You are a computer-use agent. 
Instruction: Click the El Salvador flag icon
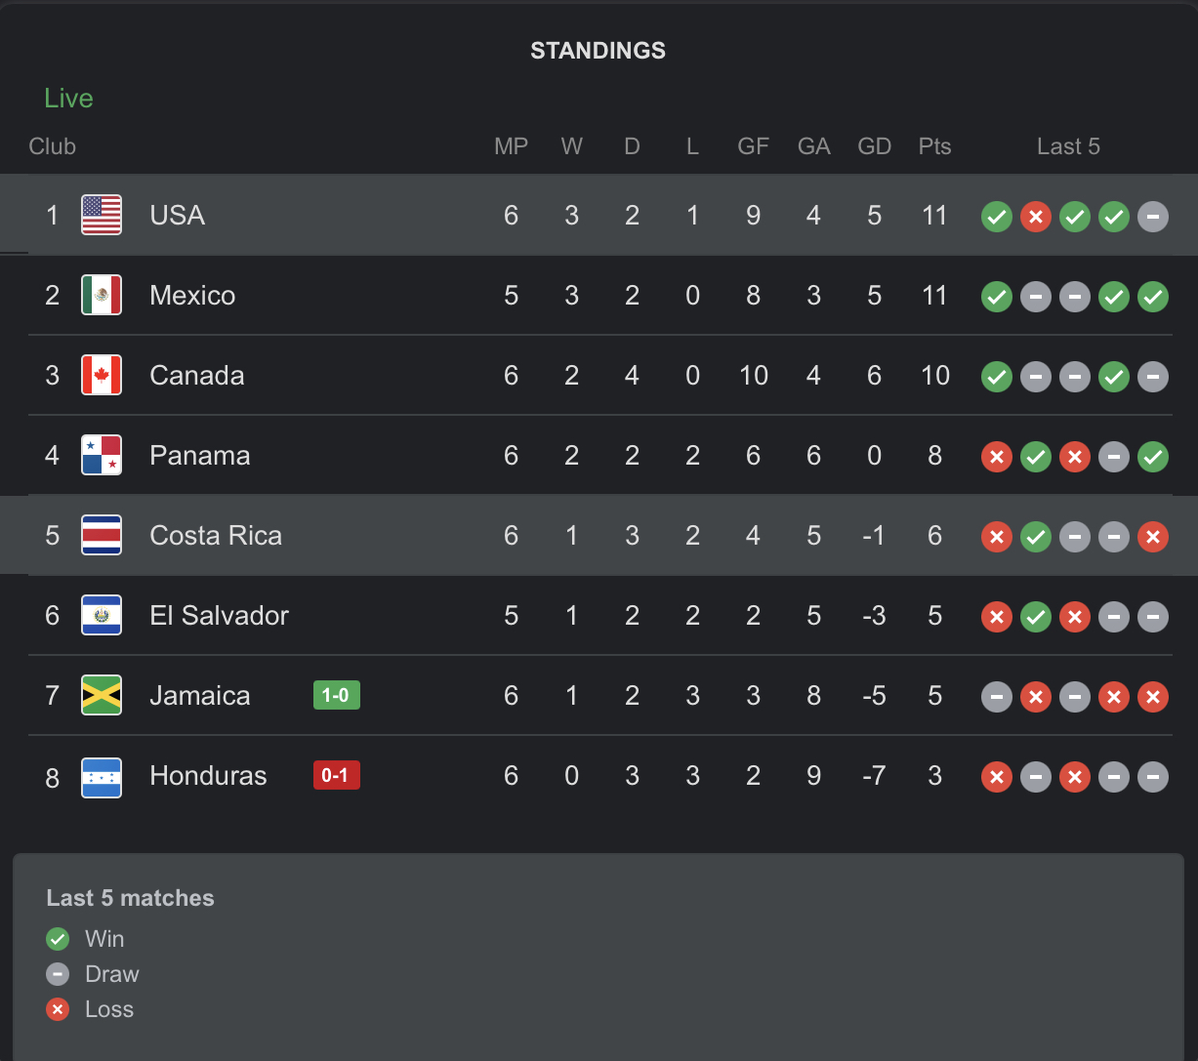102,615
